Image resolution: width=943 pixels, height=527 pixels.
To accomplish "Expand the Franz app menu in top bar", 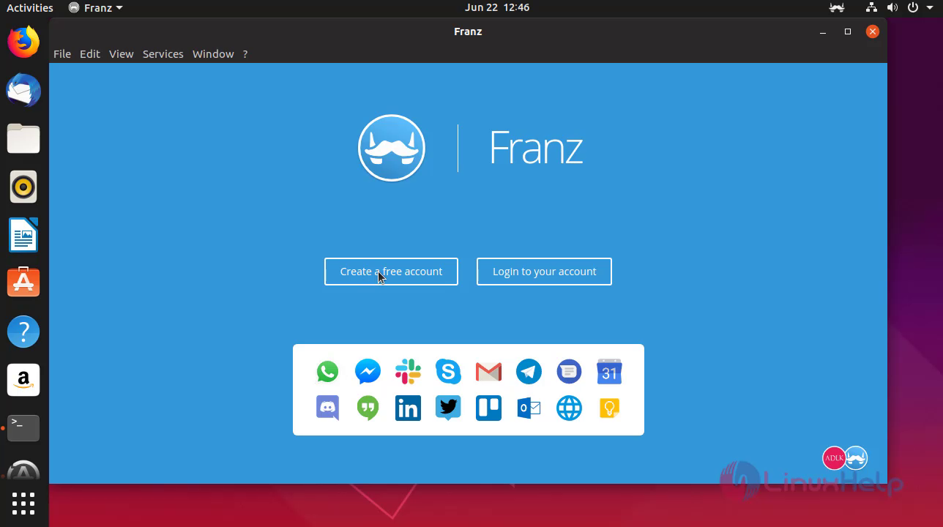I will pyautogui.click(x=96, y=8).
